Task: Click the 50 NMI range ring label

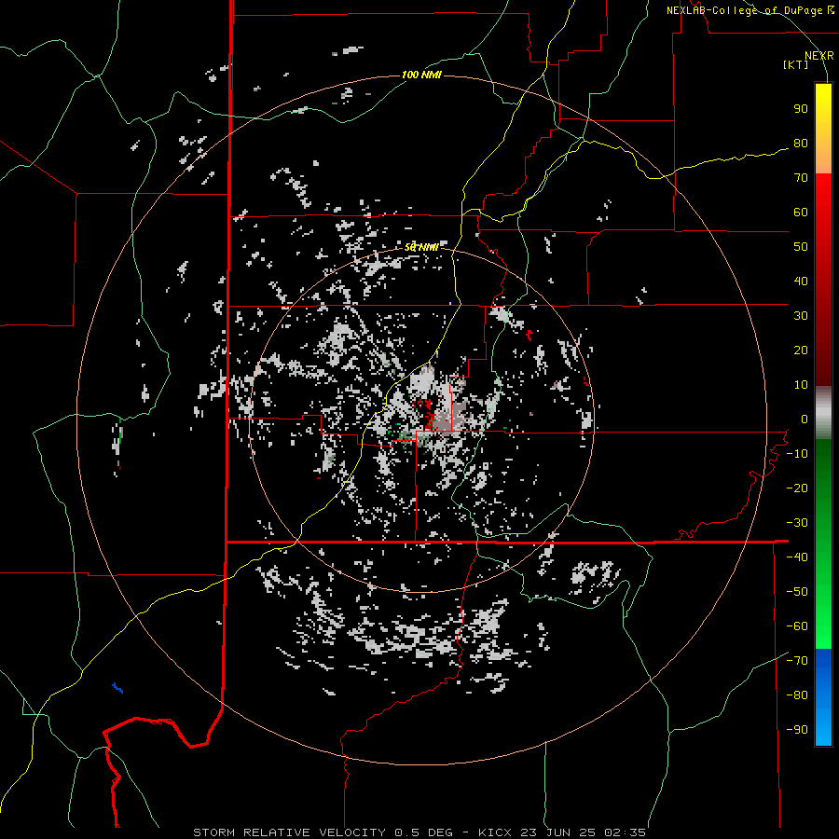Action: pos(421,247)
